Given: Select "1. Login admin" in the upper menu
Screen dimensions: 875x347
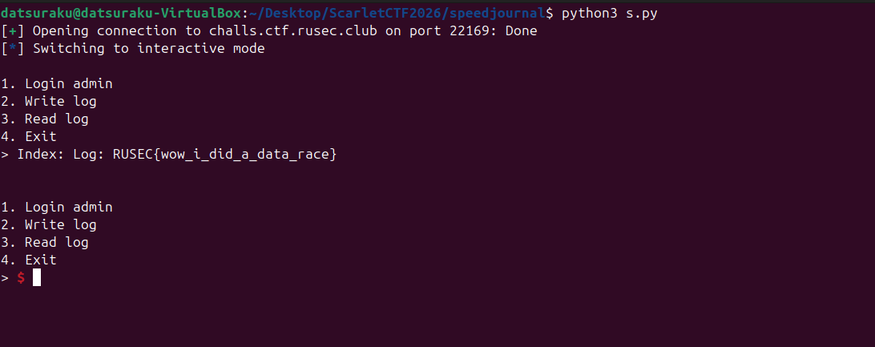Looking at the screenshot, I should coord(57,84).
